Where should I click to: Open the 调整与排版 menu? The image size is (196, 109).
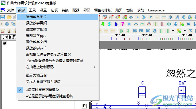tap(103, 10)
